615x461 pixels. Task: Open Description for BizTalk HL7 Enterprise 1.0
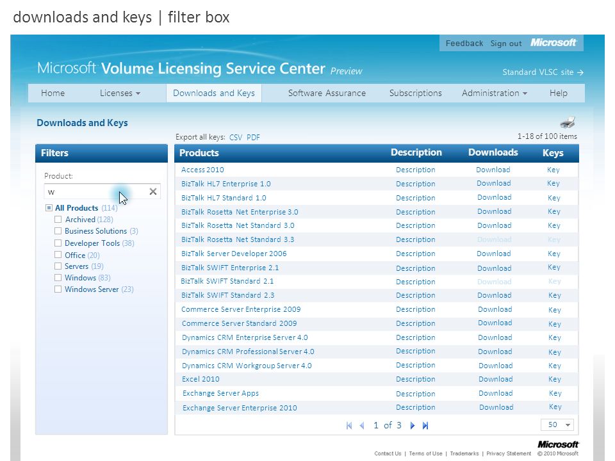415,184
